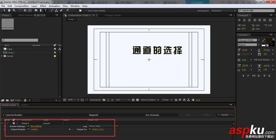Open Log Errors Only dropdown
This screenshot has height=140, width=276.
click(103, 126)
